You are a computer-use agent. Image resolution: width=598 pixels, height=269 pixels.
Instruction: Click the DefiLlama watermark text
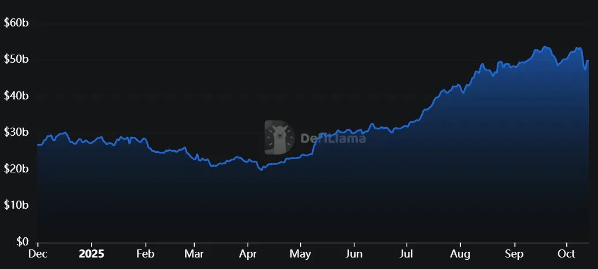coord(332,138)
